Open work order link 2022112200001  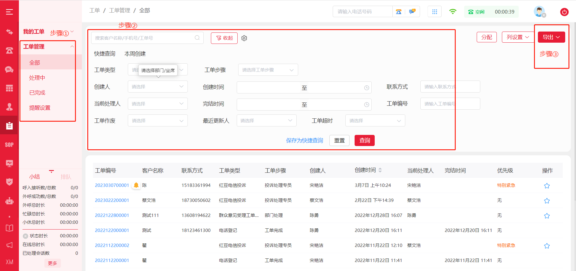(x=112, y=260)
